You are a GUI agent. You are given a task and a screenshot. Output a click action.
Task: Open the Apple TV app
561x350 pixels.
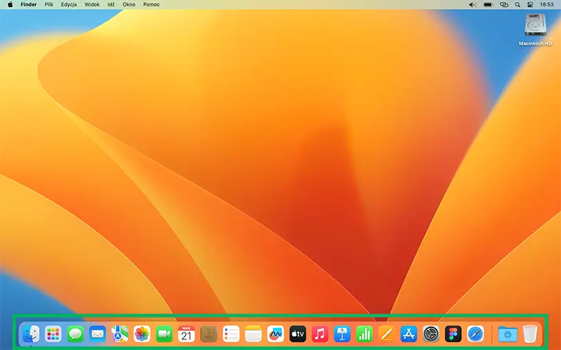coord(297,335)
